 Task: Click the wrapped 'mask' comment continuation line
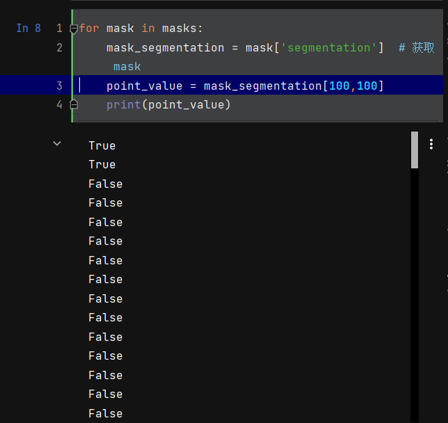coord(127,67)
